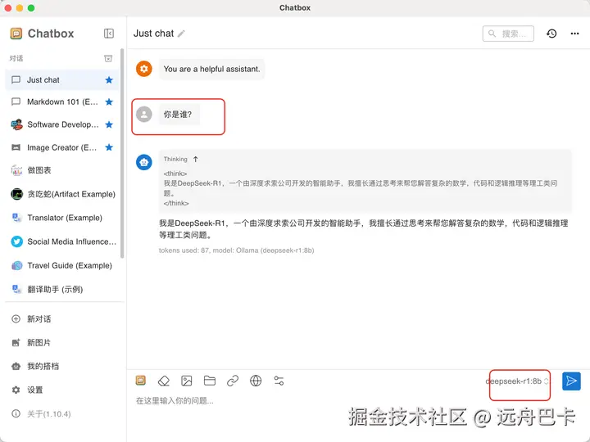Click the globe web browsing icon
This screenshot has width=590, height=442.
pos(256,381)
